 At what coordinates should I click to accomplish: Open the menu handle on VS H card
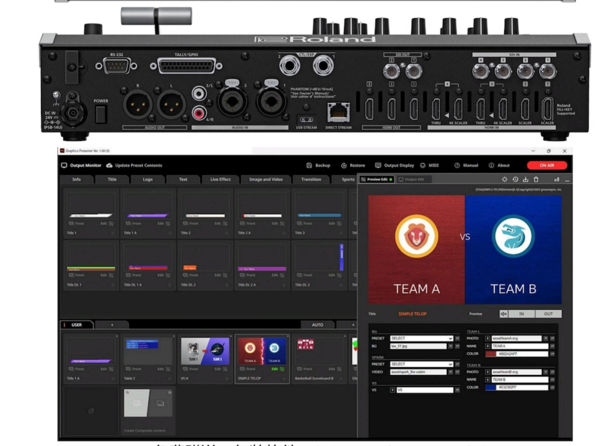pyautogui.click(x=227, y=379)
